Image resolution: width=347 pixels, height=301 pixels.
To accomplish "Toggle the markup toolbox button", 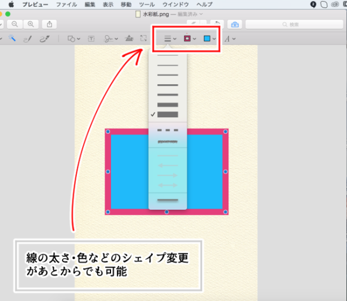I will (x=235, y=24).
